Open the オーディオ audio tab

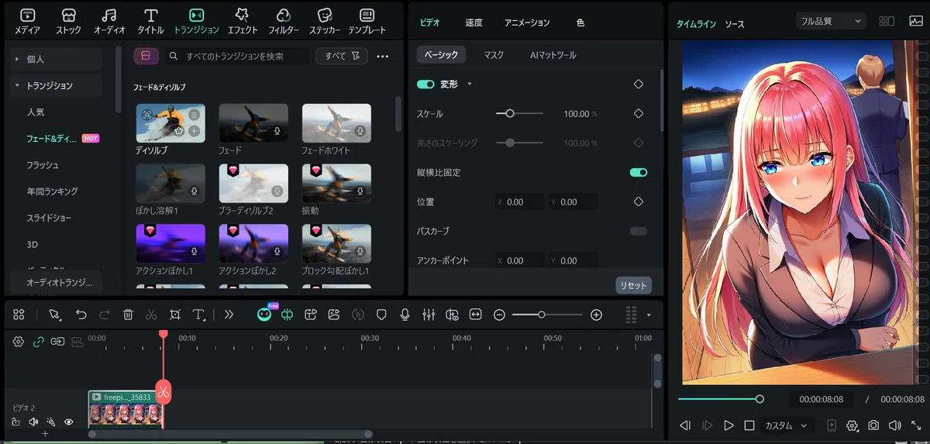(109, 22)
